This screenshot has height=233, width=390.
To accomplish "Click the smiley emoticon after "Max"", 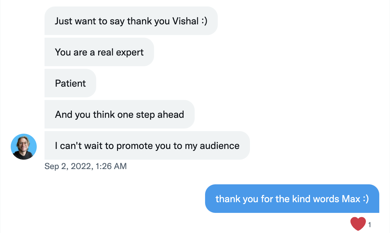I will point(365,199).
